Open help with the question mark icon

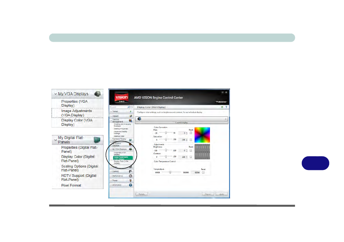(x=226, y=107)
